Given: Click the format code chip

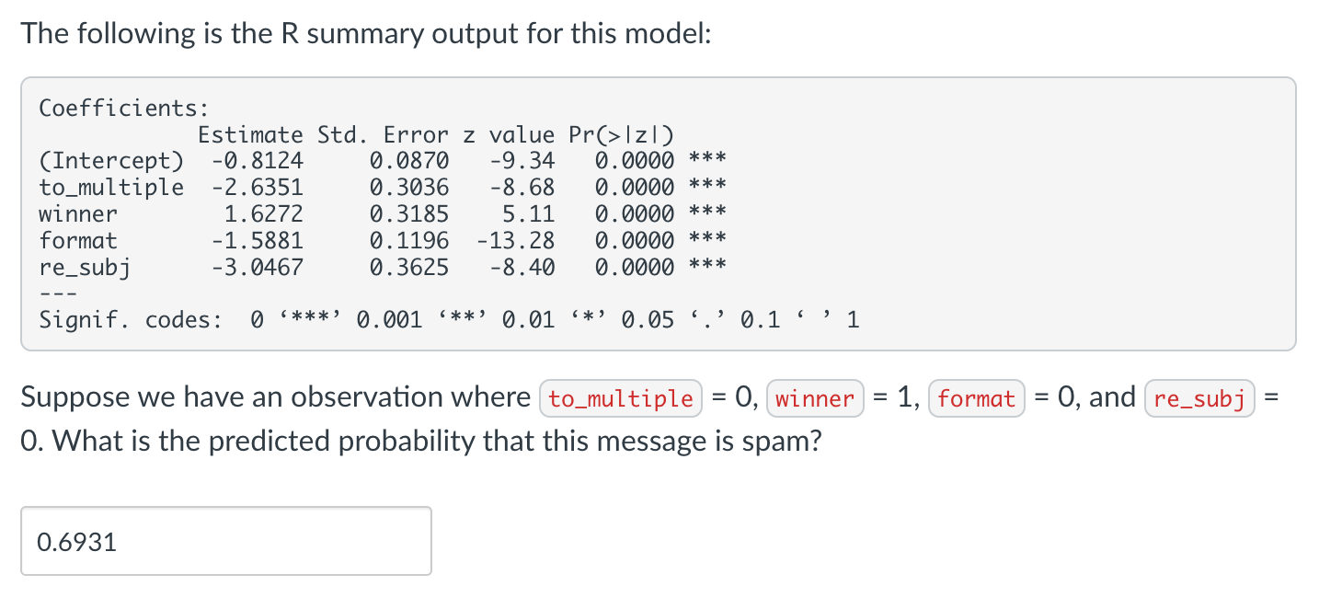Looking at the screenshot, I should point(976,398).
